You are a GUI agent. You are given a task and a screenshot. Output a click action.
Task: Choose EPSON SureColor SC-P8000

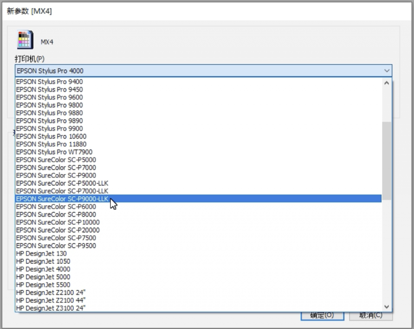click(198, 214)
